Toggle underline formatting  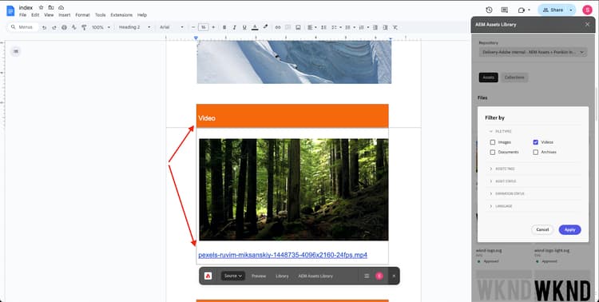[x=244, y=27]
